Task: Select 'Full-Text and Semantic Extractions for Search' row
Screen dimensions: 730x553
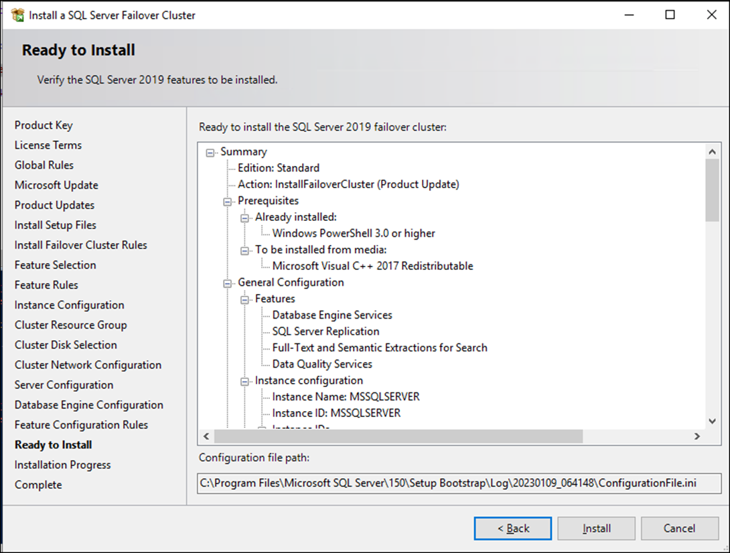Action: (x=380, y=347)
